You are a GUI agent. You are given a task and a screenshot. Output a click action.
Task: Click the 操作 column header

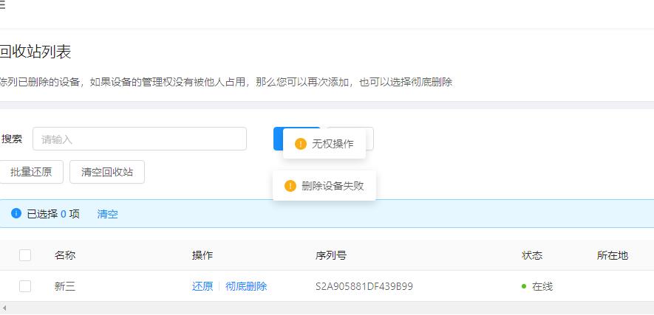tap(202, 255)
